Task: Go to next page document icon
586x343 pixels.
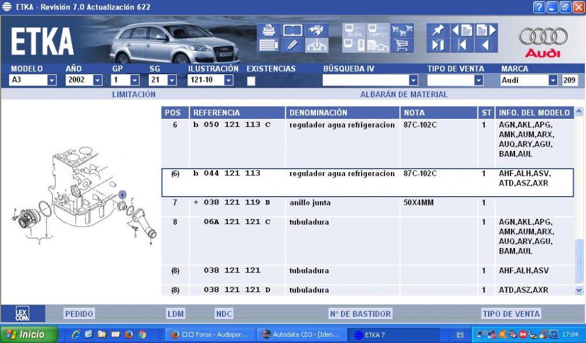Action: (486, 30)
